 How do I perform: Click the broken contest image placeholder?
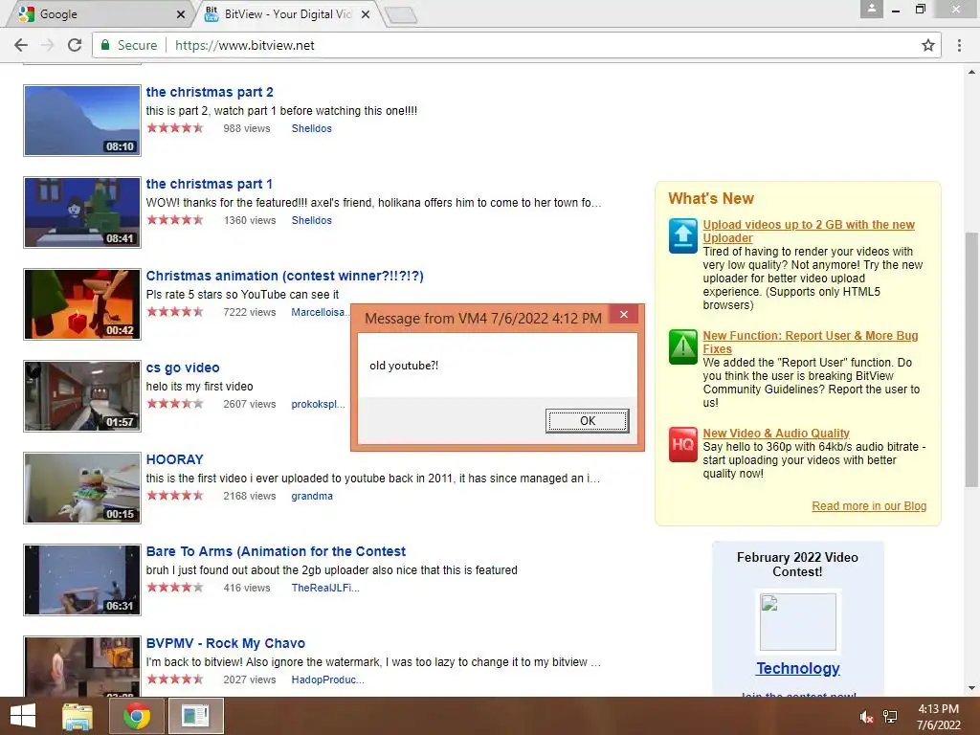click(797, 622)
